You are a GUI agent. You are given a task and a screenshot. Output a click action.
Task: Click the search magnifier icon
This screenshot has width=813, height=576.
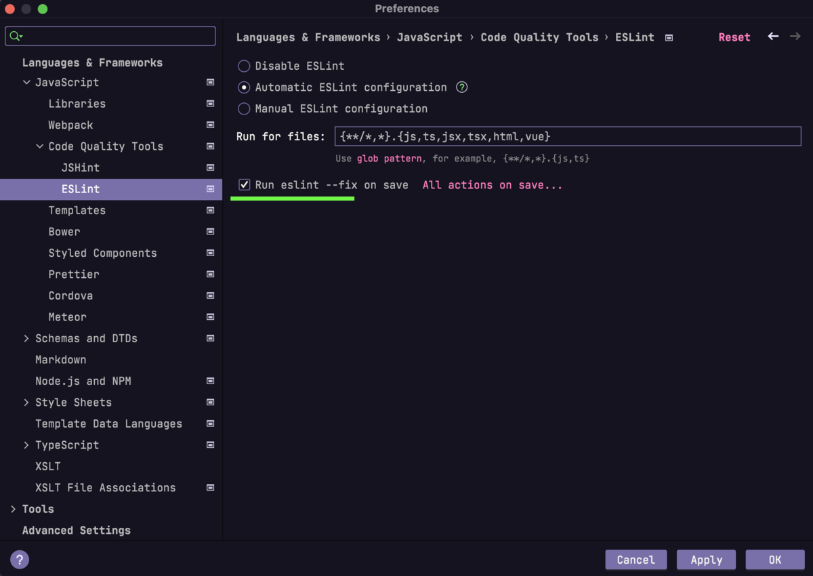pos(16,36)
